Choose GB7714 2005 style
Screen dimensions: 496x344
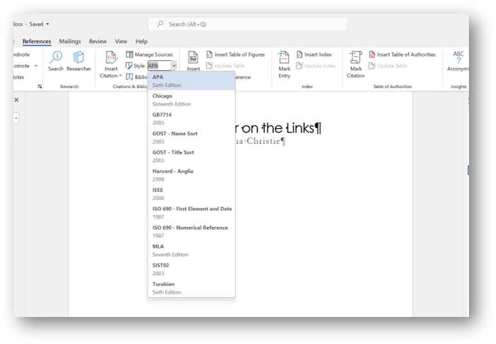pyautogui.click(x=191, y=118)
